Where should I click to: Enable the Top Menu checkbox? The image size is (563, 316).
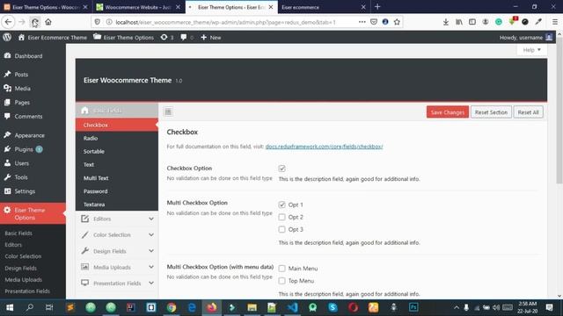tap(281, 281)
